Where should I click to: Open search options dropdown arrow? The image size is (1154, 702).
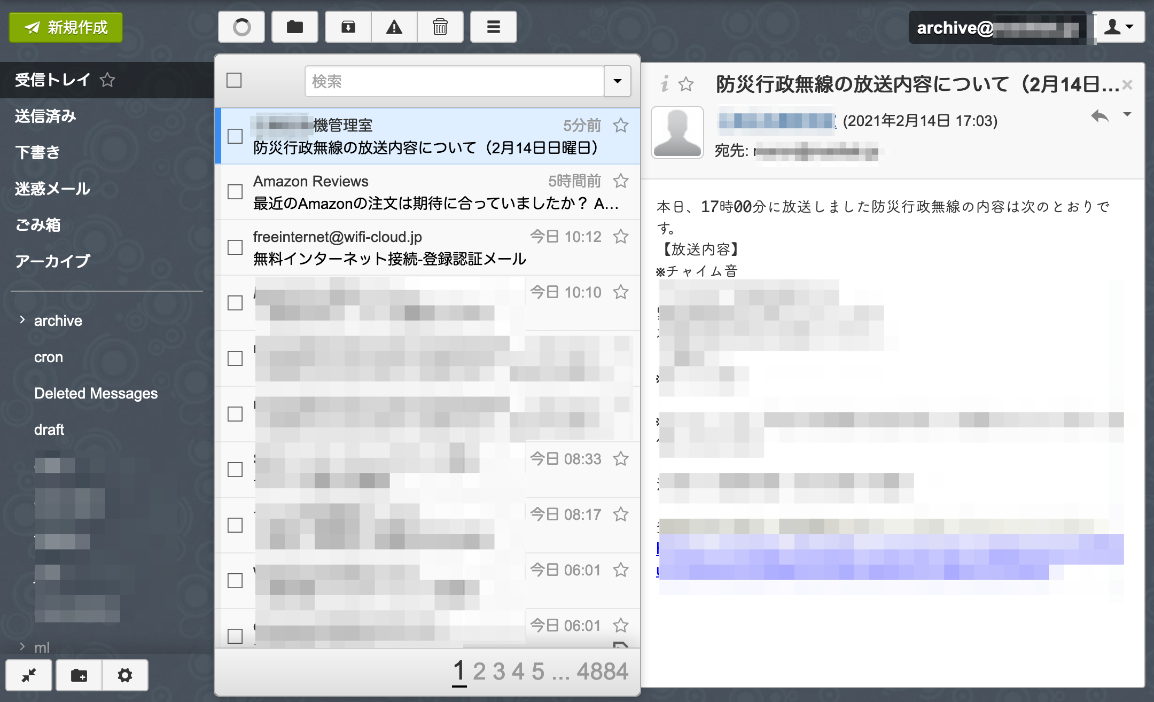[617, 81]
